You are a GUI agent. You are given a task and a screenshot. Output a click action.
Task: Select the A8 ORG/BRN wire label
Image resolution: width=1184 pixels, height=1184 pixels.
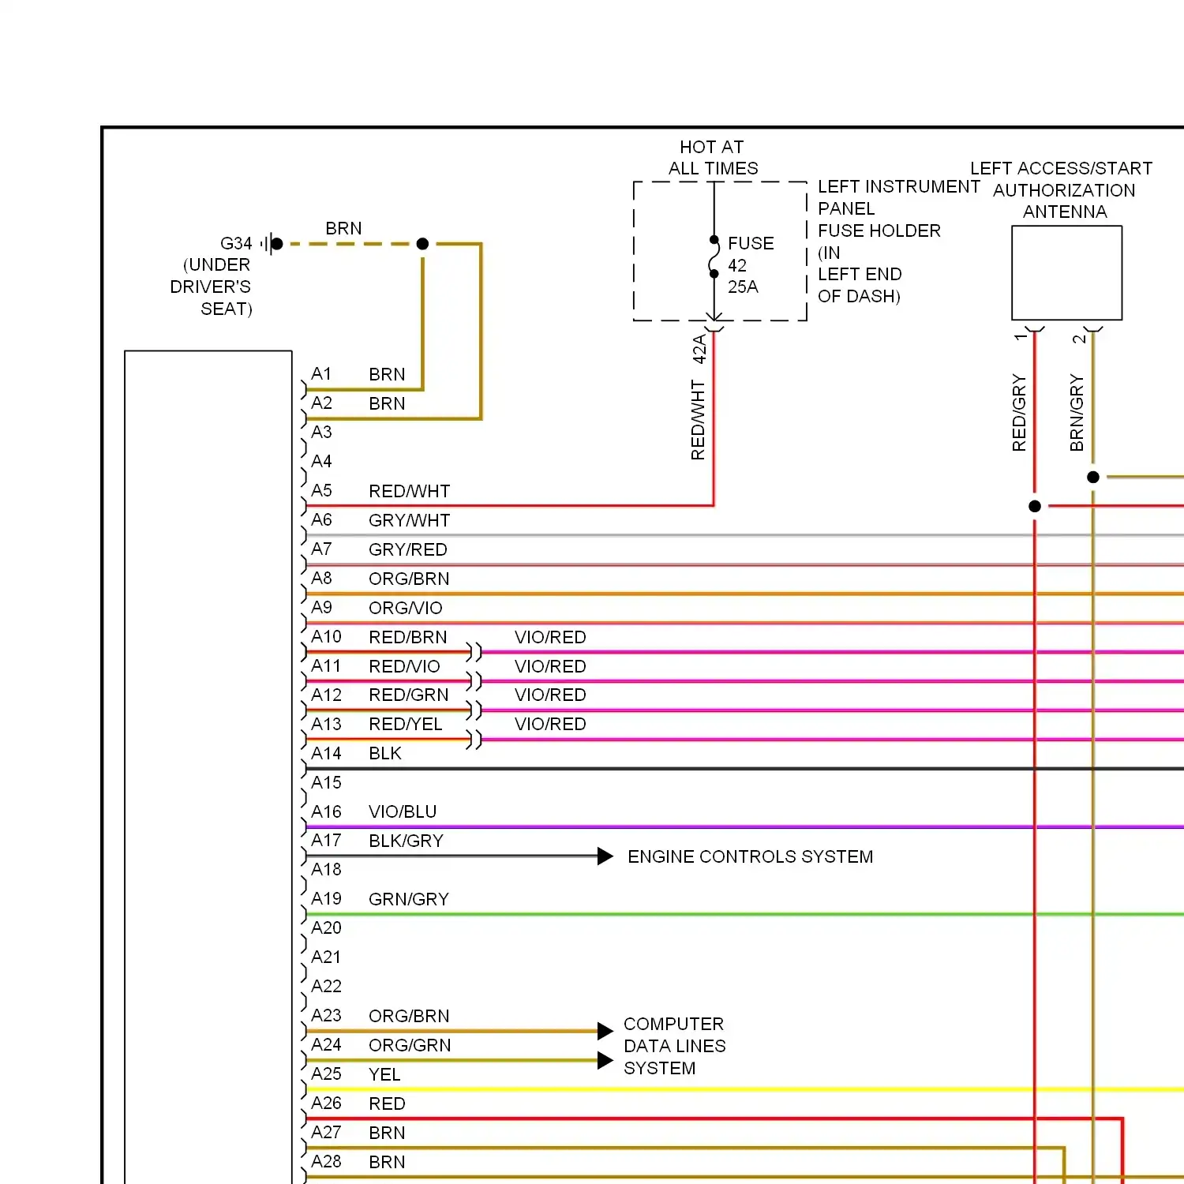tap(409, 579)
